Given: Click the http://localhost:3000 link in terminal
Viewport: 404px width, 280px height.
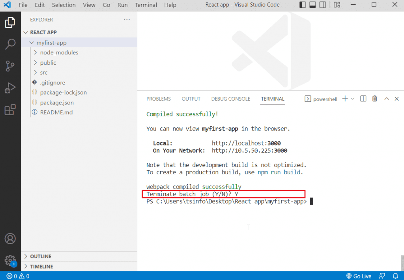Looking at the screenshot, I should [246, 143].
